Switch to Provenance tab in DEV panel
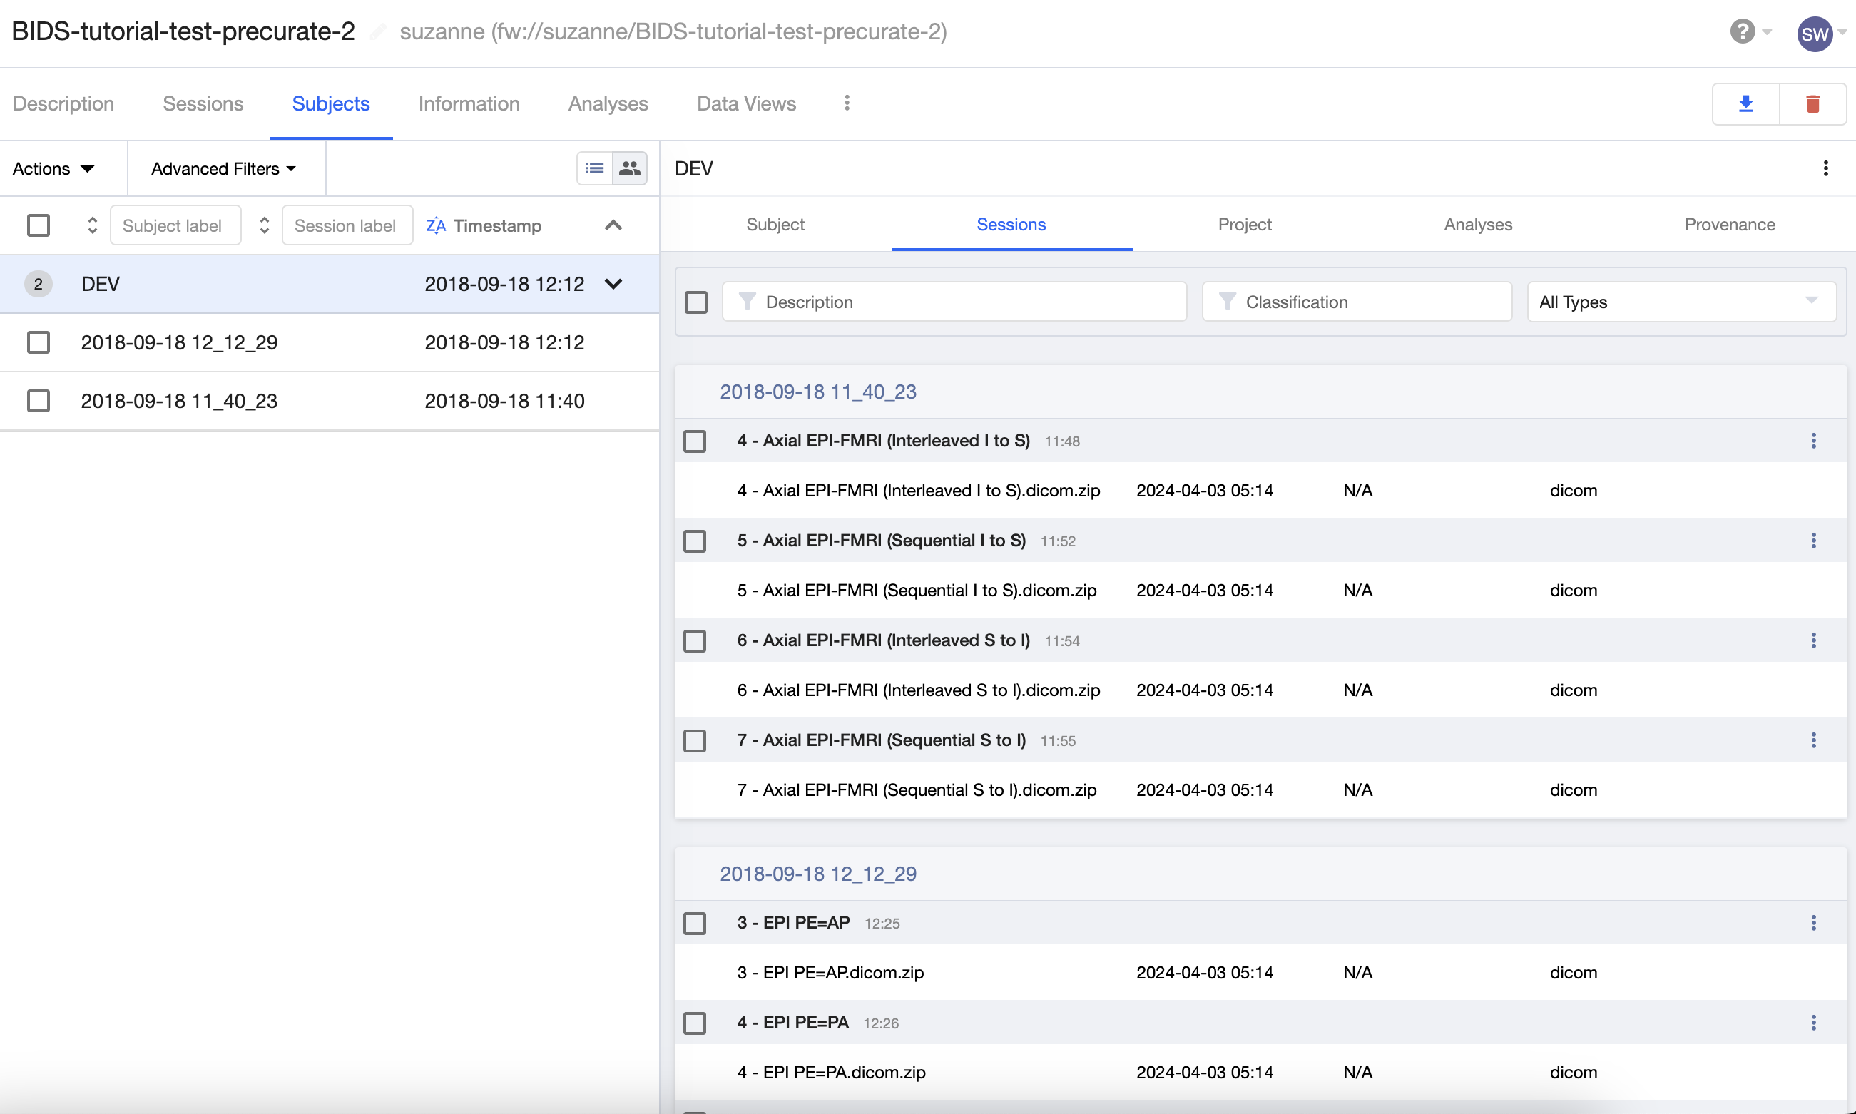Screen dimensions: 1856x1114 coord(1729,225)
